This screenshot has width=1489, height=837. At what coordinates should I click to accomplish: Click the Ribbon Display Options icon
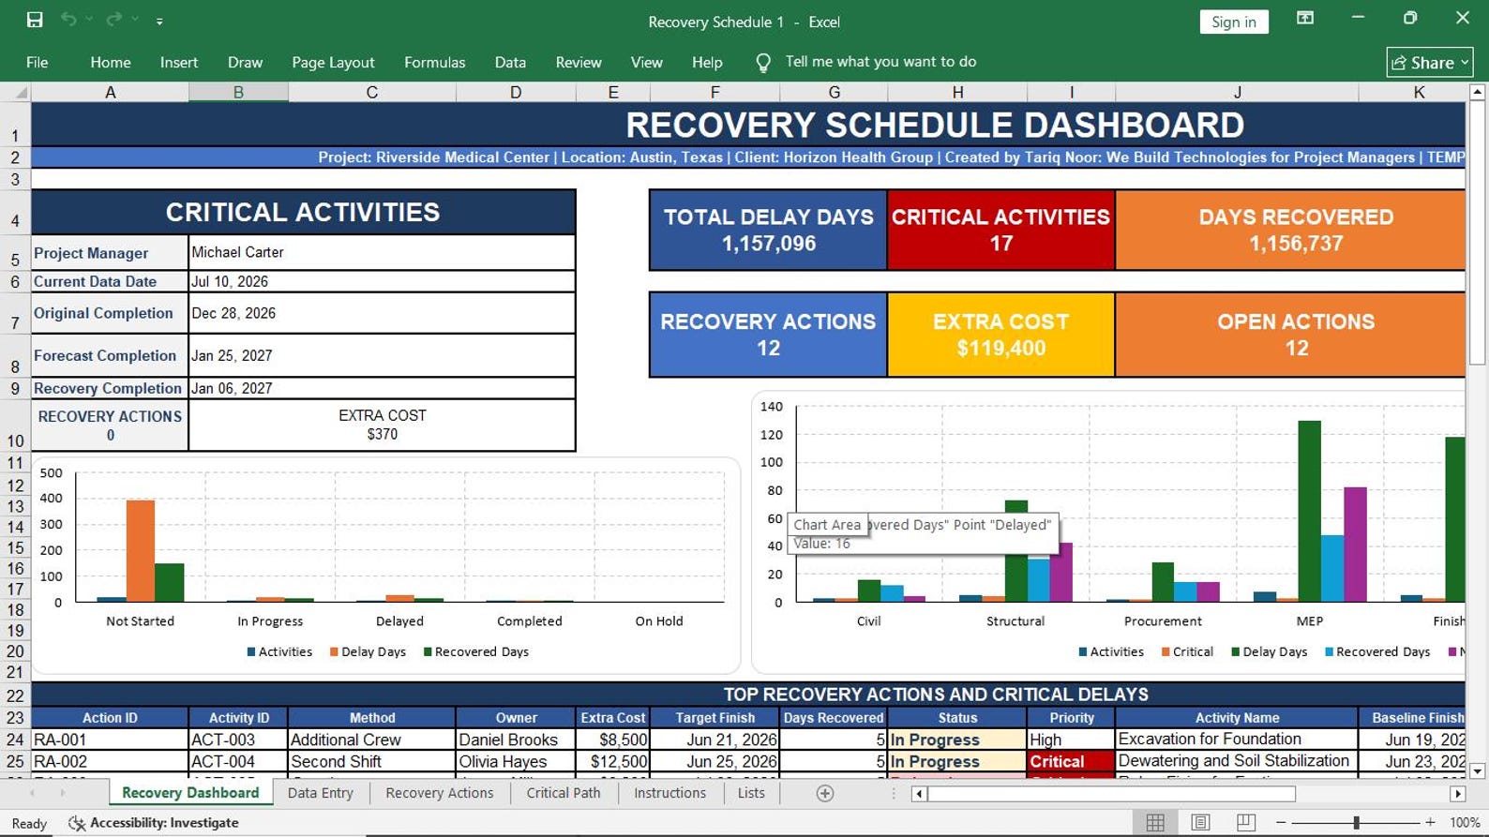click(x=1304, y=18)
